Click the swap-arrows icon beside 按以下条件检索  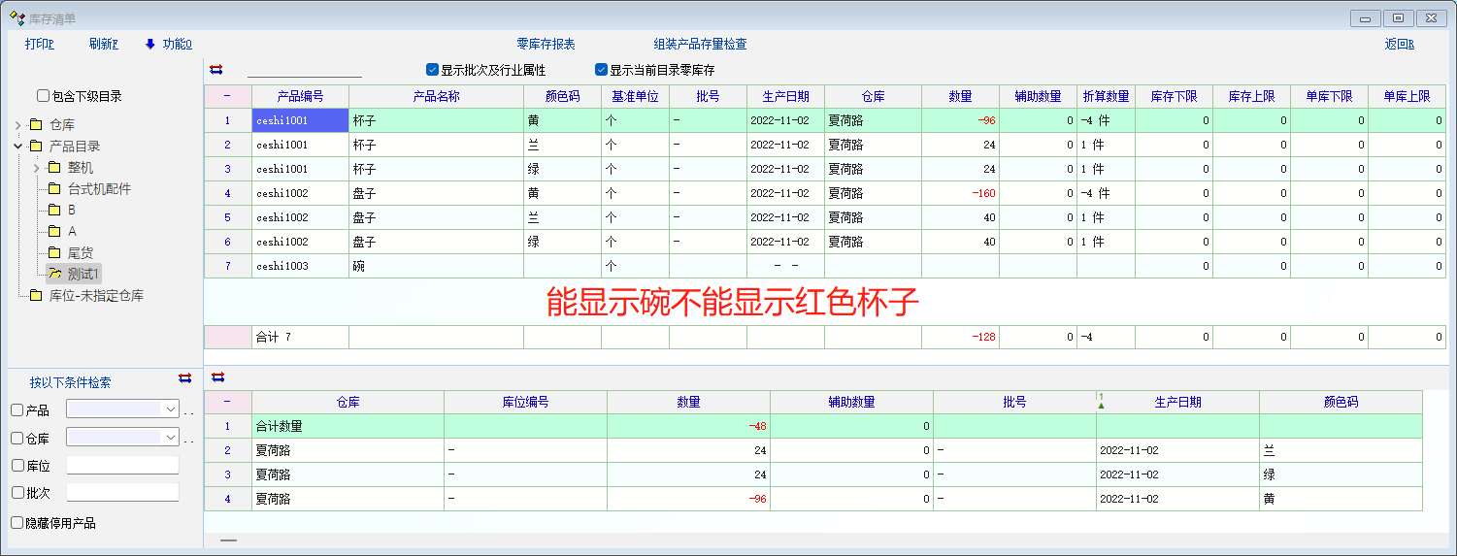point(184,377)
